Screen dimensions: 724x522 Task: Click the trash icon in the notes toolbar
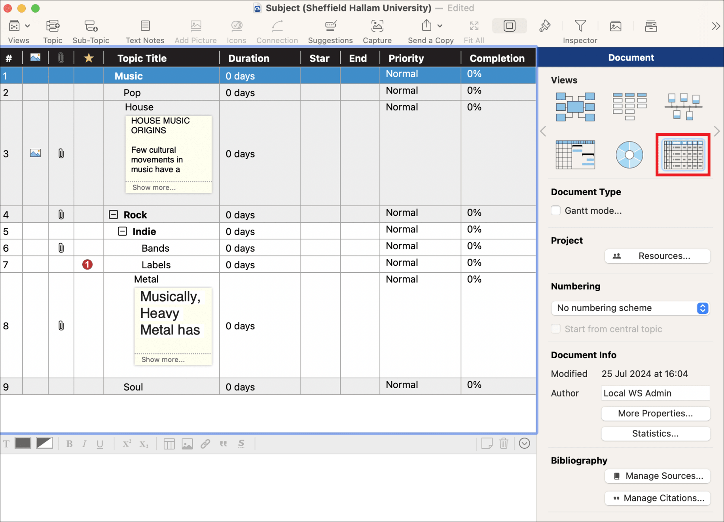pyautogui.click(x=504, y=443)
